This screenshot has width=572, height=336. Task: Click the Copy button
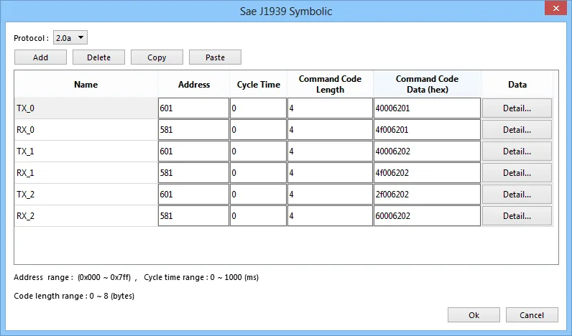tap(157, 57)
